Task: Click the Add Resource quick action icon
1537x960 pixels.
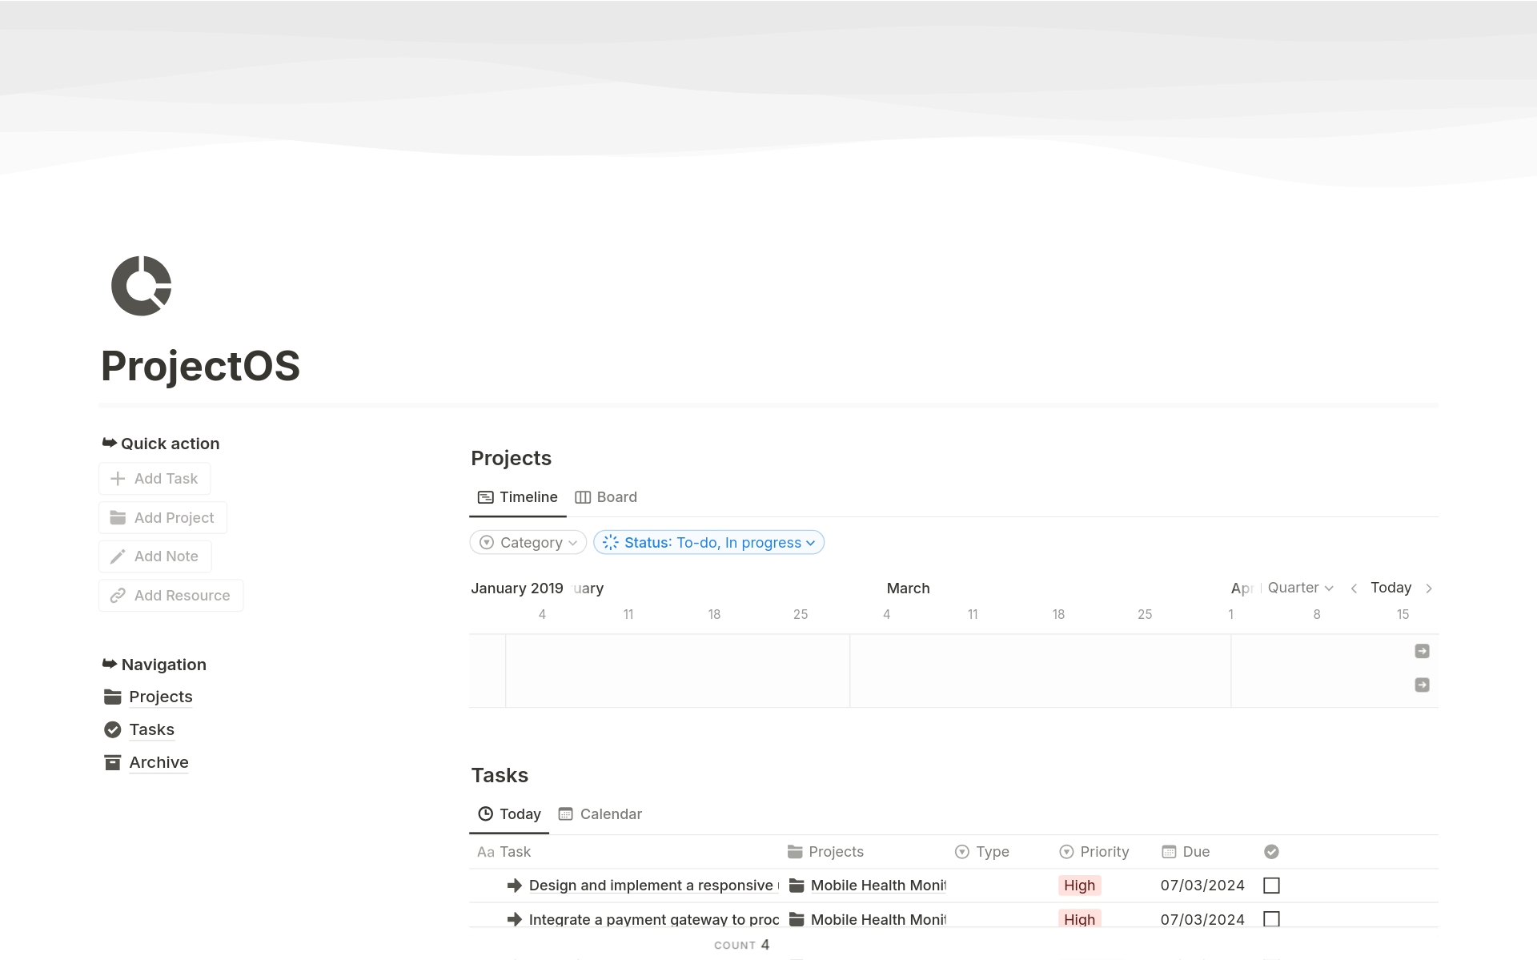Action: click(117, 595)
